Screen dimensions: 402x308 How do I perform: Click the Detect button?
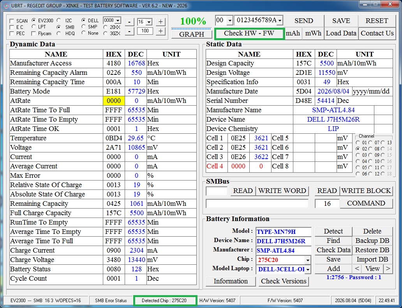point(333,232)
